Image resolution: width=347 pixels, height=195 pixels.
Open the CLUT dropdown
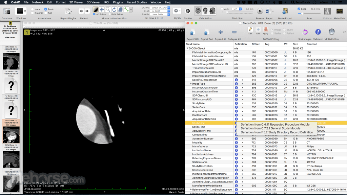pos(160,11)
